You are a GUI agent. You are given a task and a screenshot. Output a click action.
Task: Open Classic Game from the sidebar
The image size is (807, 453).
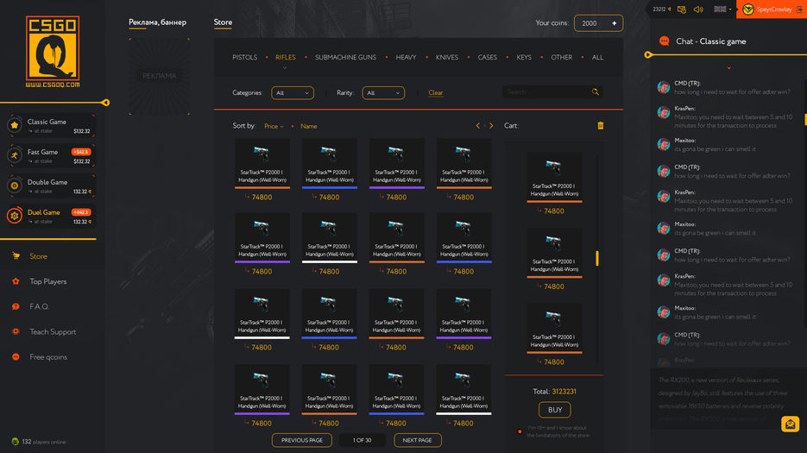point(51,126)
